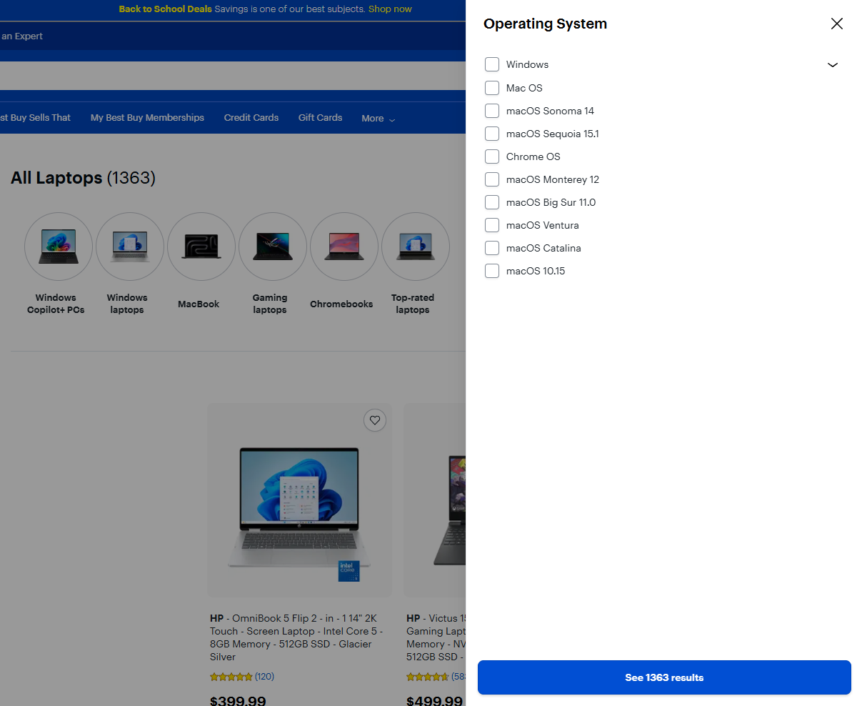This screenshot has height=706, width=862.
Task: Open HP OmniBook 5 Flip product title
Action: (296, 637)
